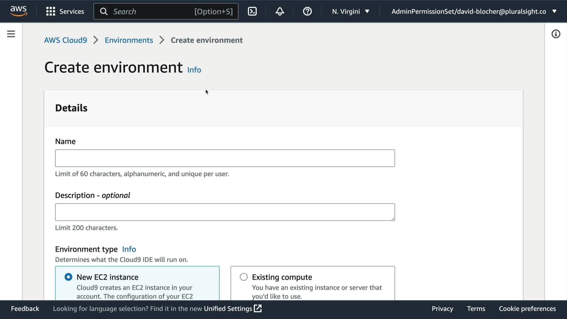Open the info panel circle icon

pyautogui.click(x=555, y=34)
